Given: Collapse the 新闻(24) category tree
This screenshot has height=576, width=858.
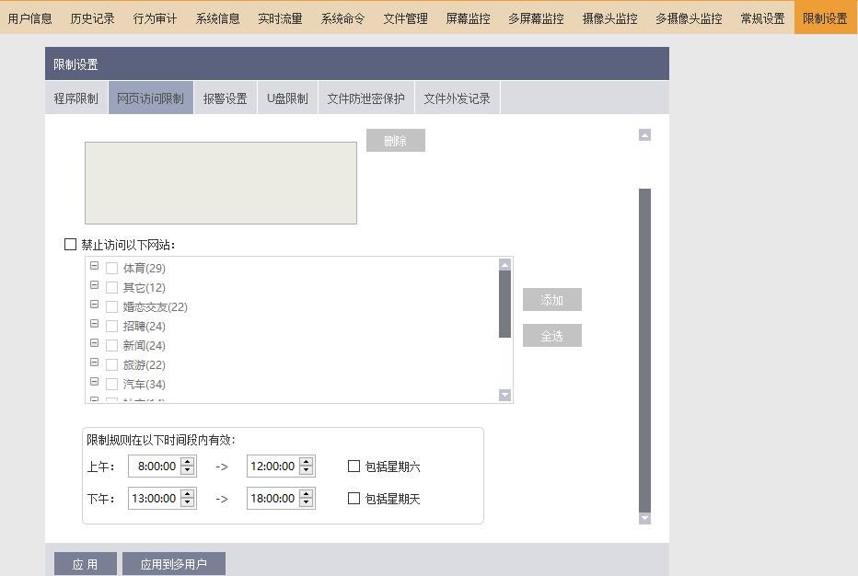Looking at the screenshot, I should [x=95, y=345].
